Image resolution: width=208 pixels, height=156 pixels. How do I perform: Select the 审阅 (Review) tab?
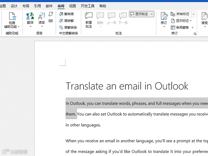(x=61, y=6)
